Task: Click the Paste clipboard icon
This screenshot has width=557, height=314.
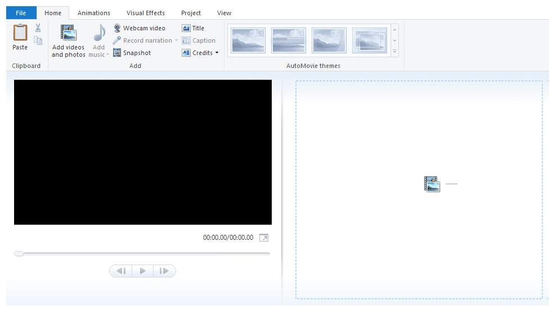Action: [x=20, y=33]
